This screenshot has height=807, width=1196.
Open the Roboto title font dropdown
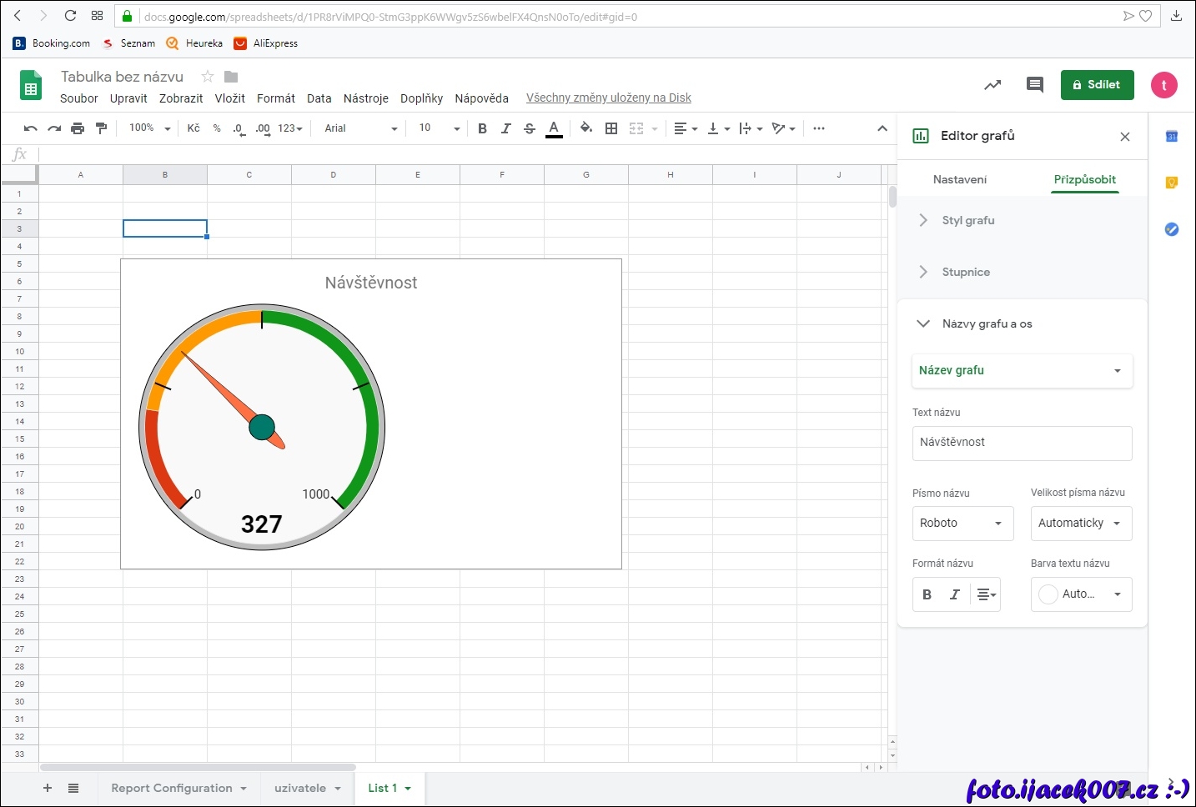point(962,524)
